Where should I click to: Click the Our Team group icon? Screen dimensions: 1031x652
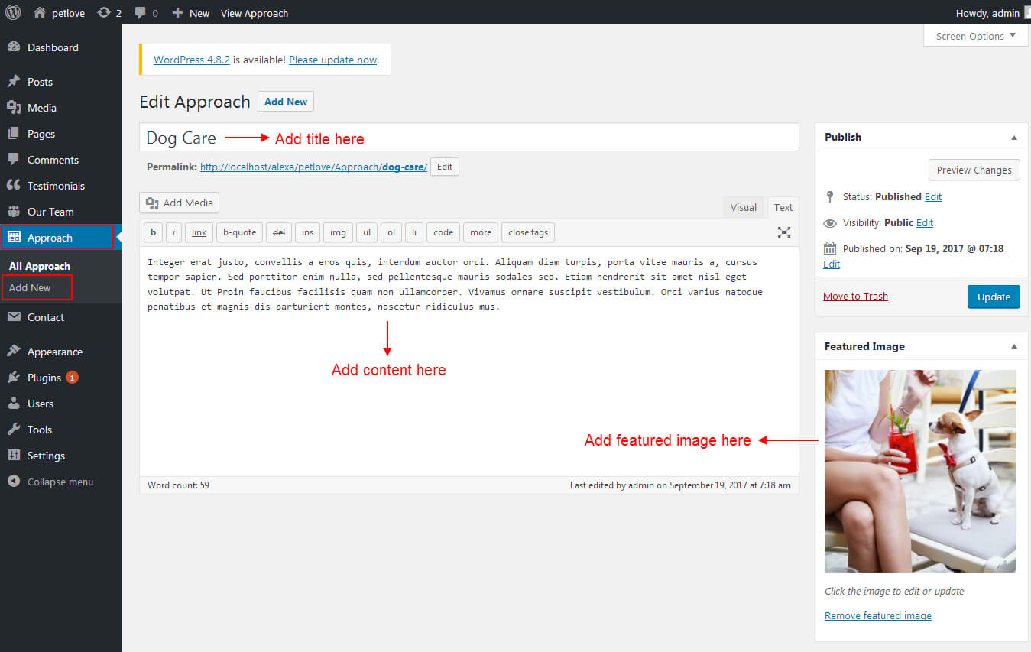pos(14,212)
